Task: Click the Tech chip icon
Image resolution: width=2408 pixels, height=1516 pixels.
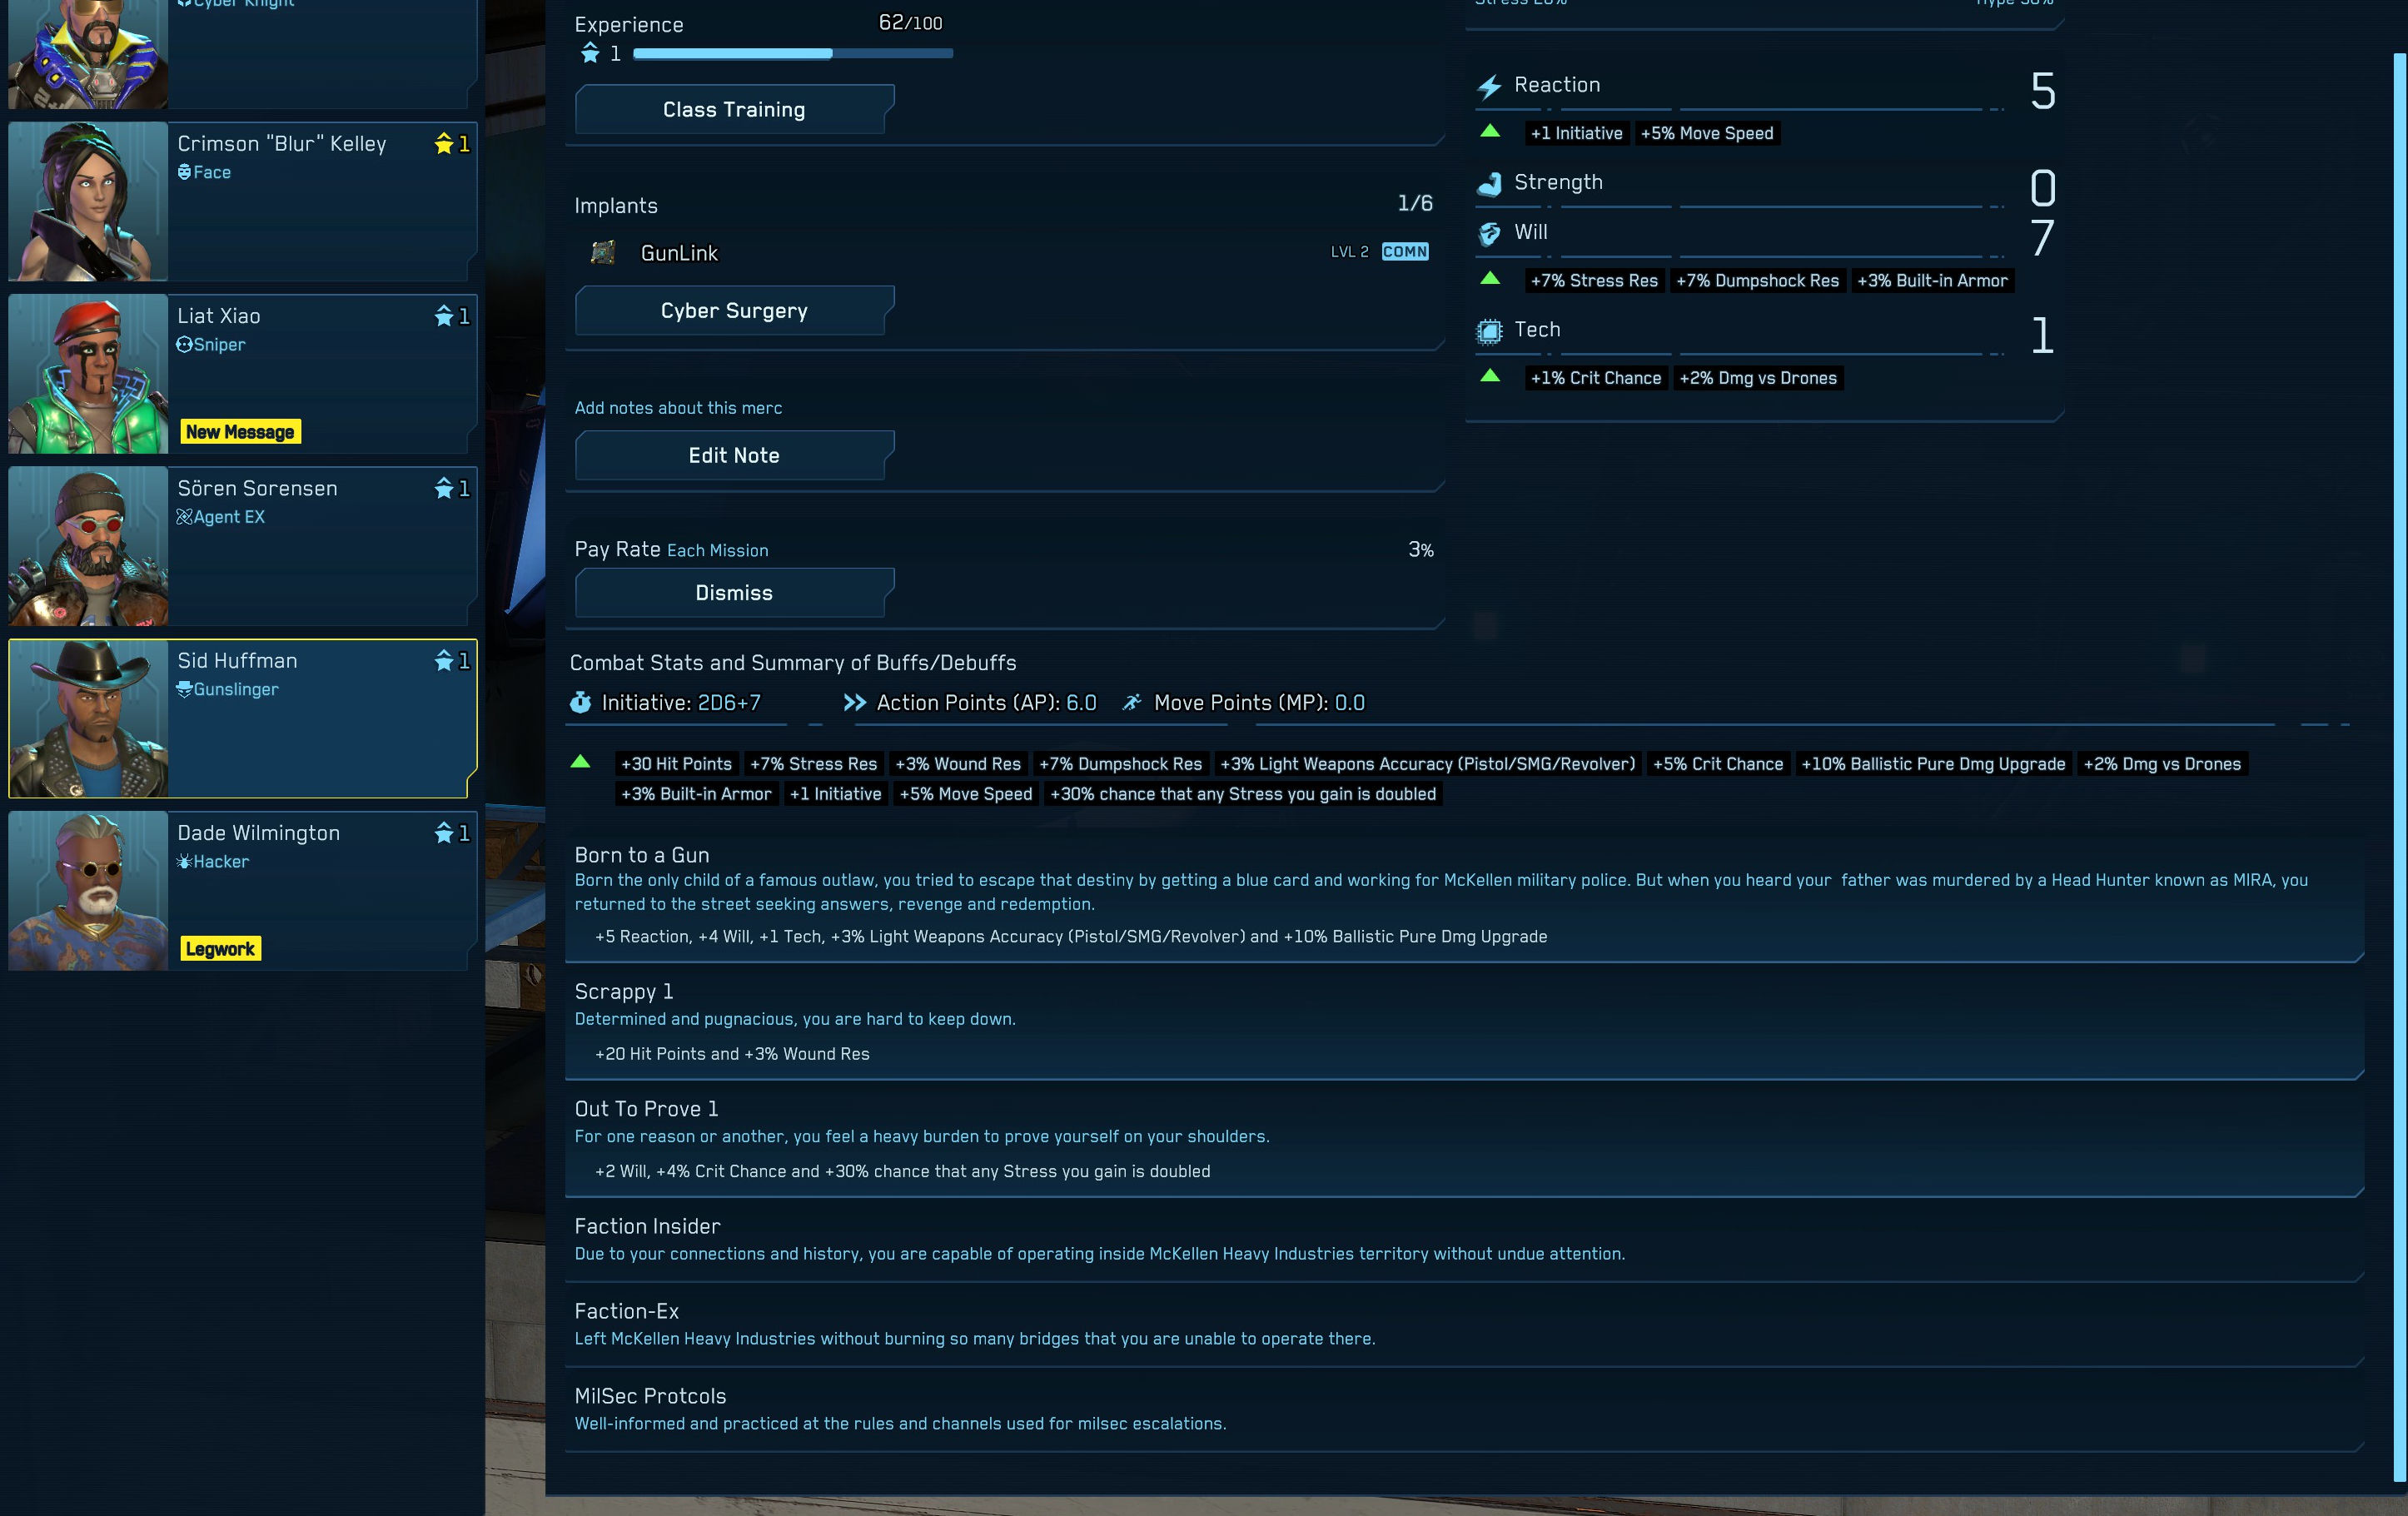Action: pos(1489,331)
